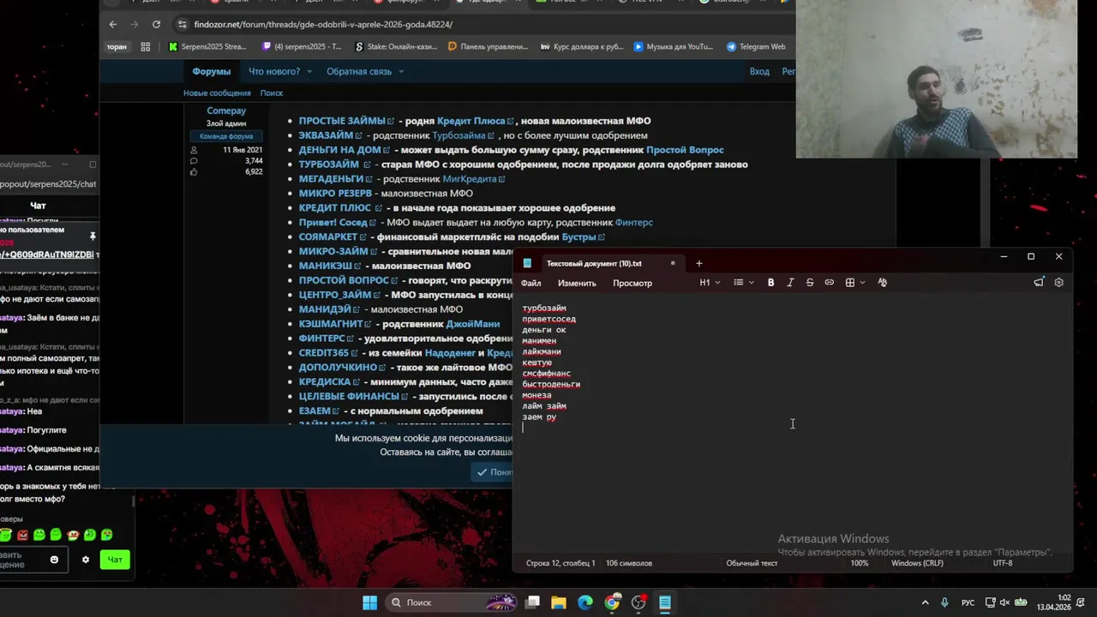Click Notepad feedback megaphone icon

pyautogui.click(x=1039, y=283)
